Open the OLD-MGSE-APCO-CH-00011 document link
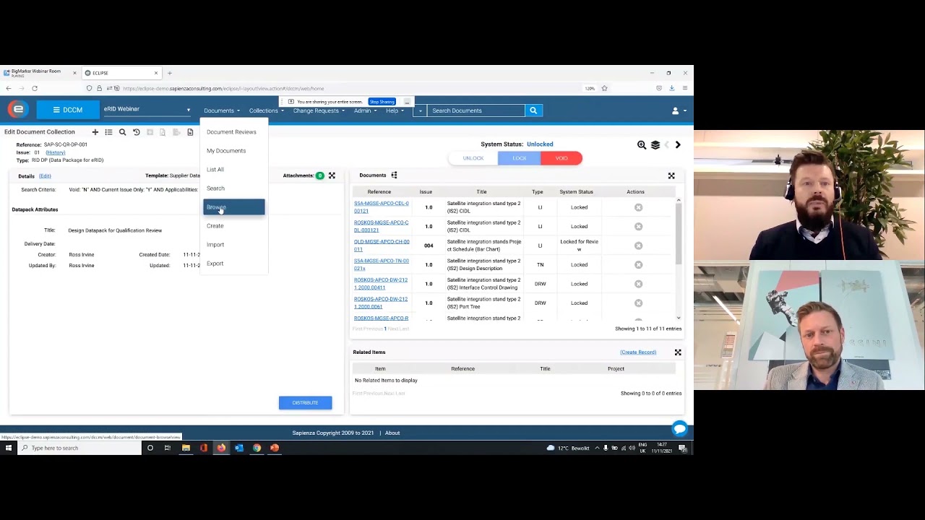This screenshot has width=925, height=520. 382,246
